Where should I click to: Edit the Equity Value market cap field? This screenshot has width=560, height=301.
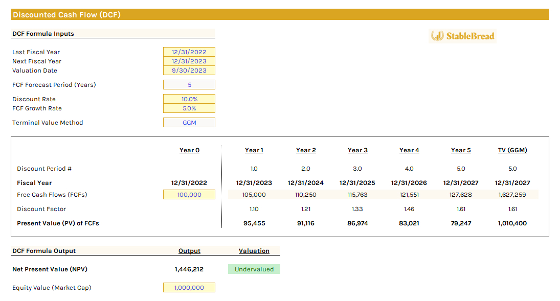189,287
